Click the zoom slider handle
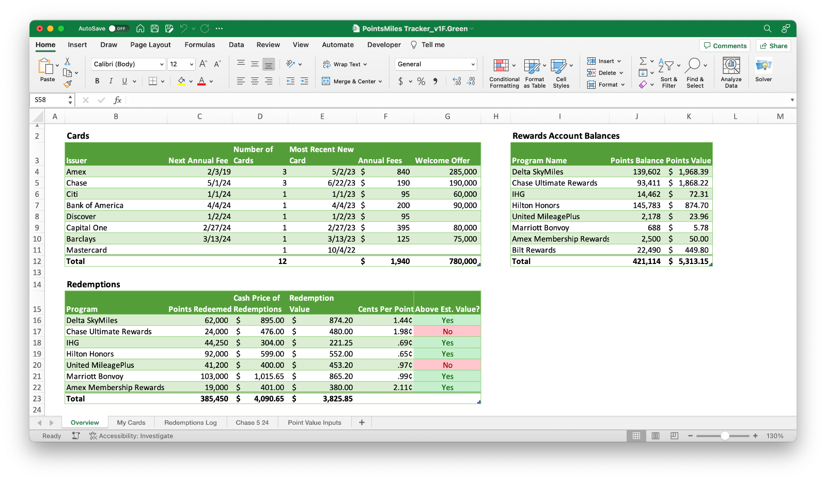Screen dimensions: 826x481 pyautogui.click(x=725, y=436)
